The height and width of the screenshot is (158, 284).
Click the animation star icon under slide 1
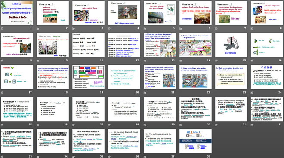coord(2,29)
